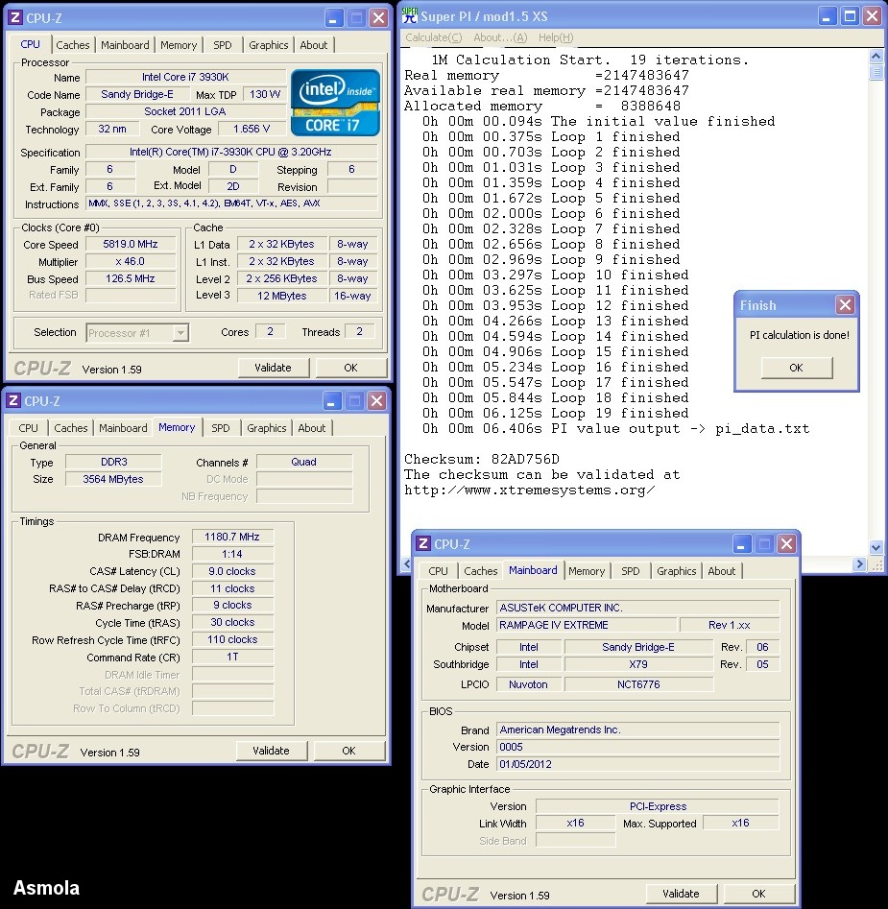Close the Memory CPU-Z window
This screenshot has width=888, height=909.
[376, 400]
